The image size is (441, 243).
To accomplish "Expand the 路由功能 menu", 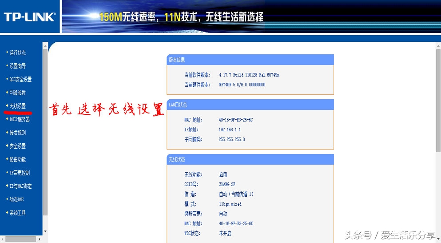I will click(x=17, y=160).
